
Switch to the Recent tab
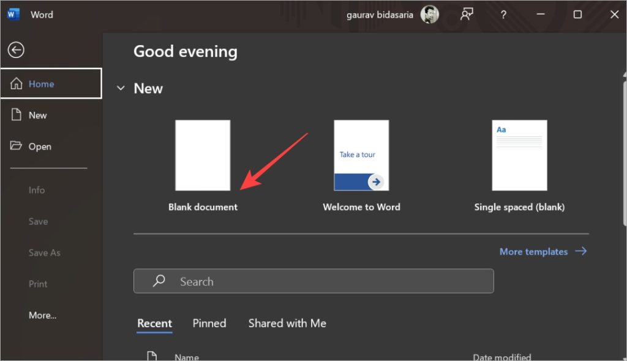154,323
